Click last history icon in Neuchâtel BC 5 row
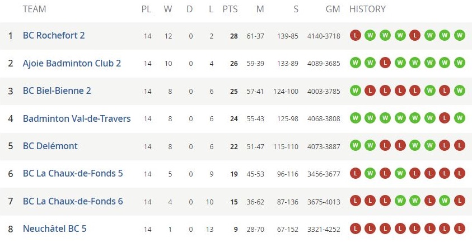The image size is (472, 243). coord(459,228)
